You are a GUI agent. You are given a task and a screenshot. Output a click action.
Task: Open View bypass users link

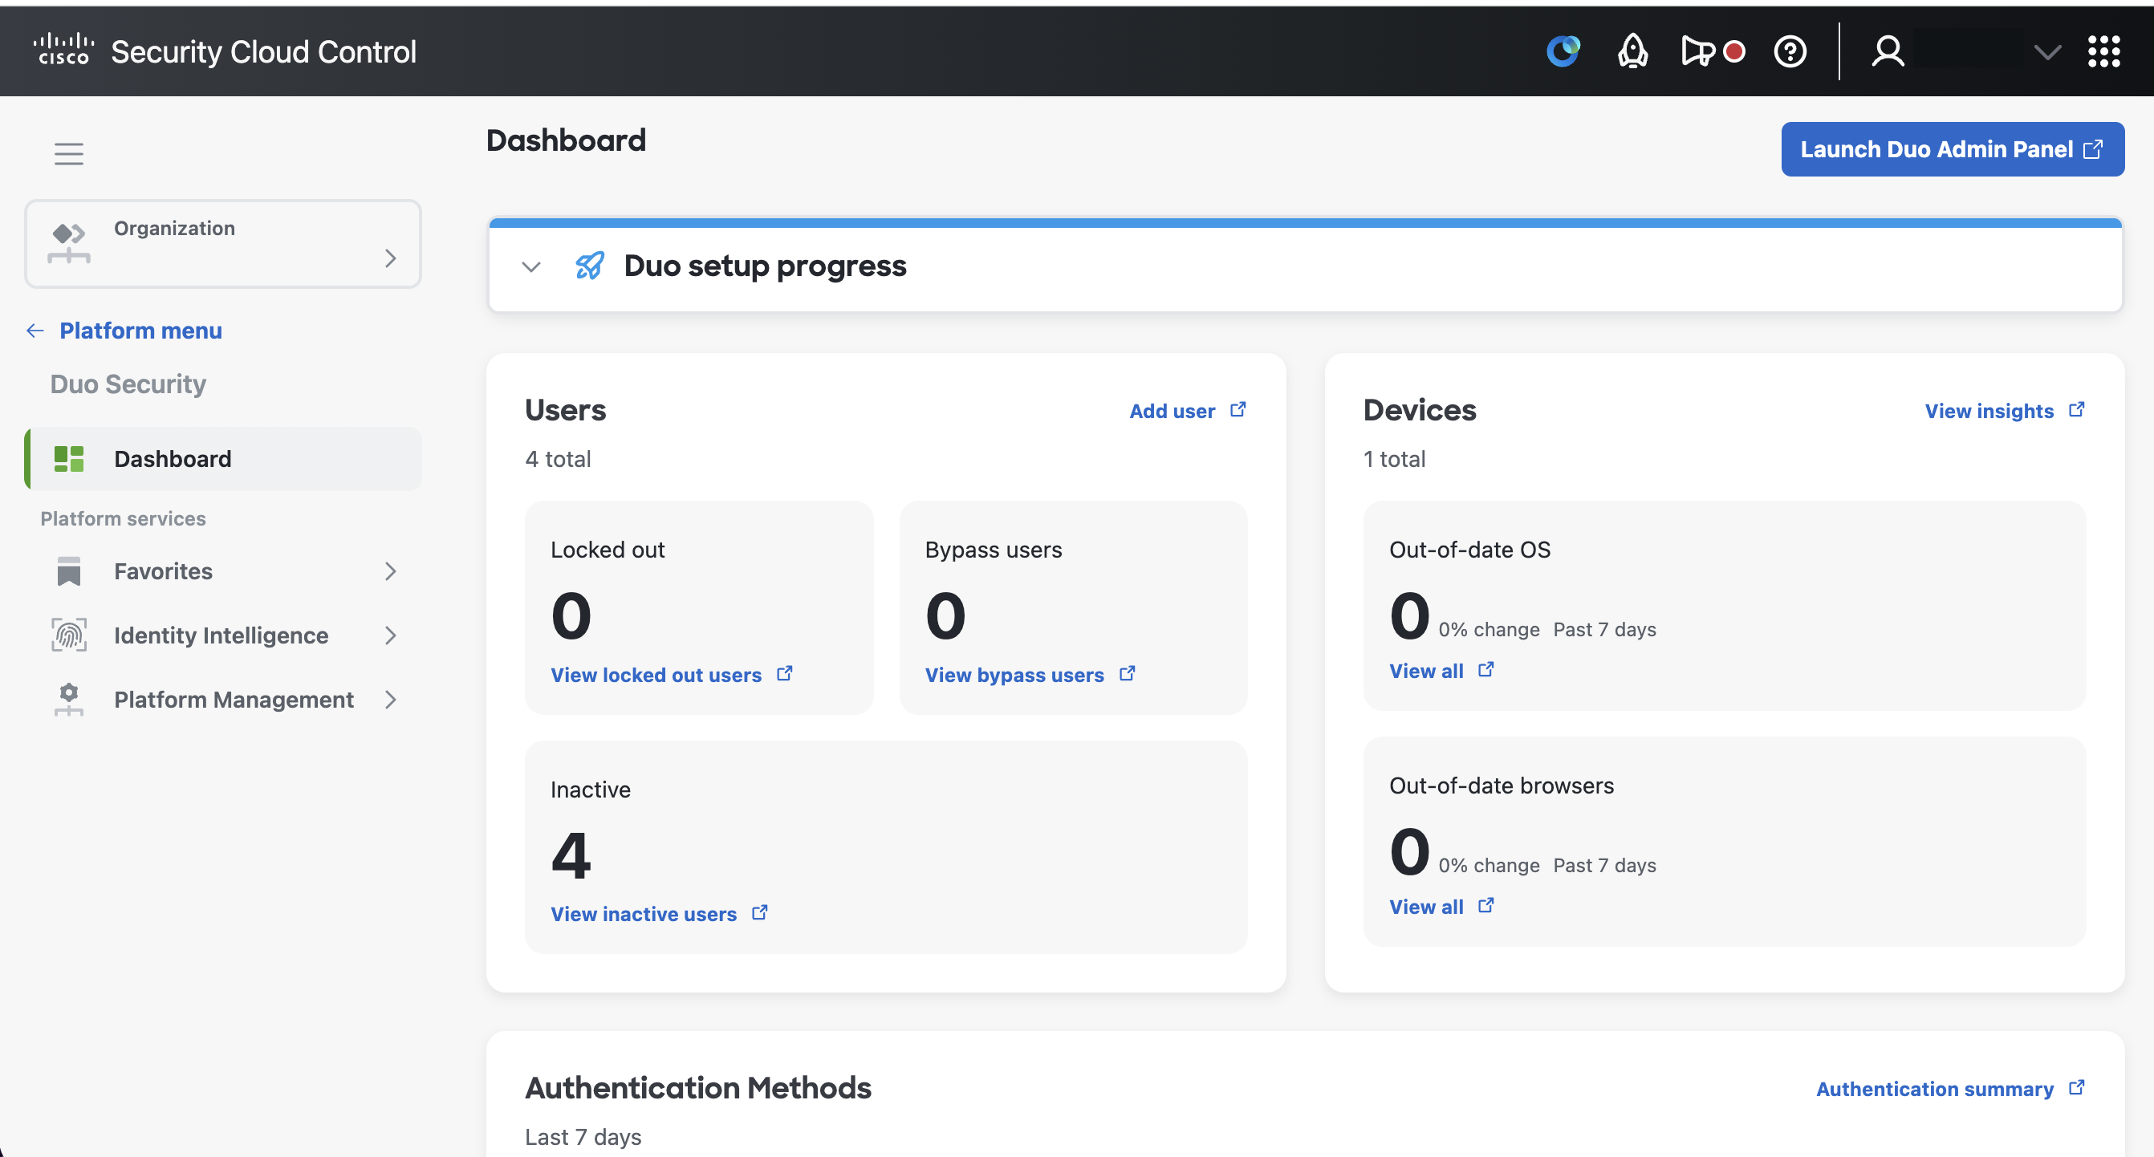click(x=1014, y=675)
